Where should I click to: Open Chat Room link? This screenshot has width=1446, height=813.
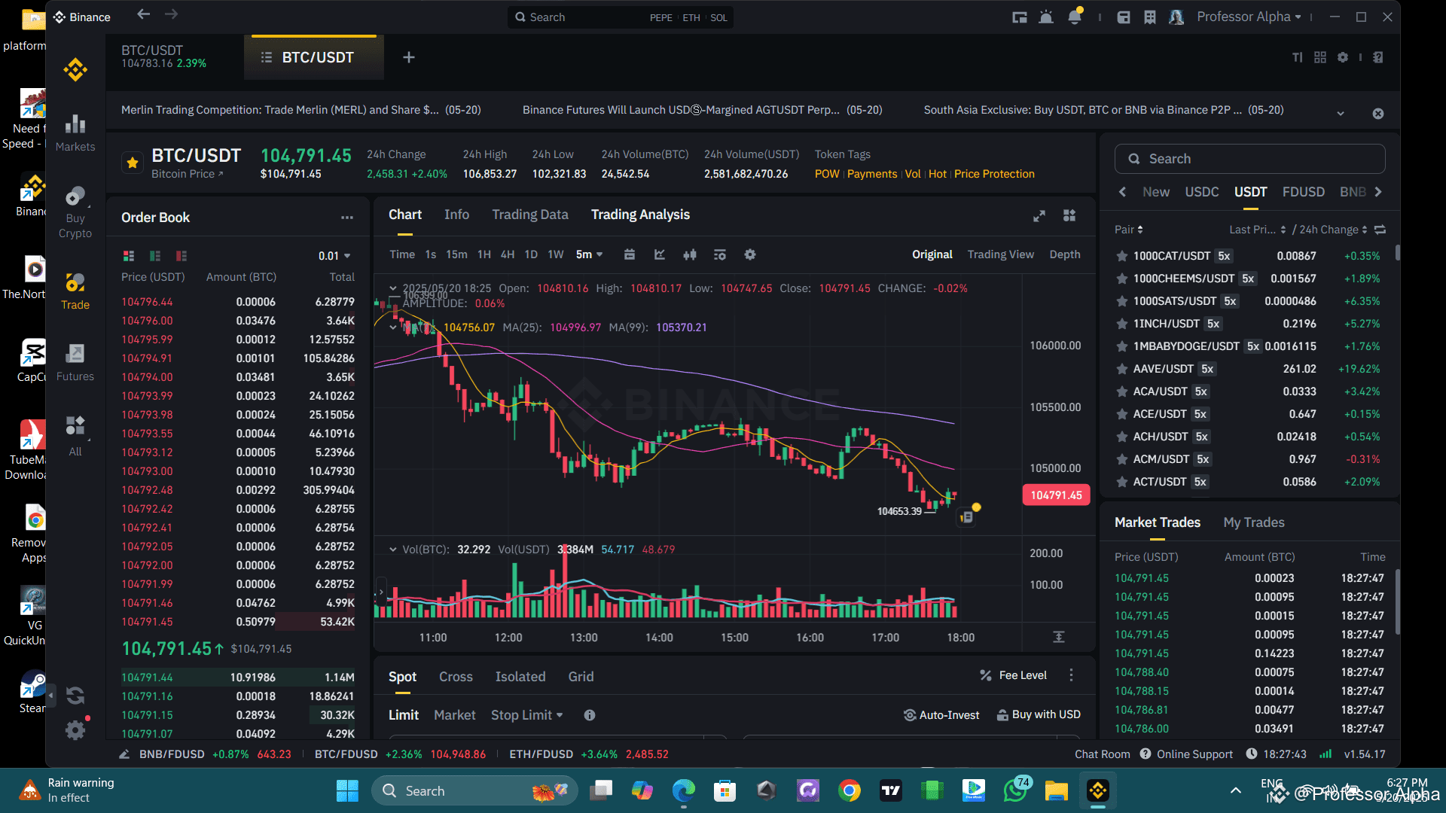(x=1103, y=754)
